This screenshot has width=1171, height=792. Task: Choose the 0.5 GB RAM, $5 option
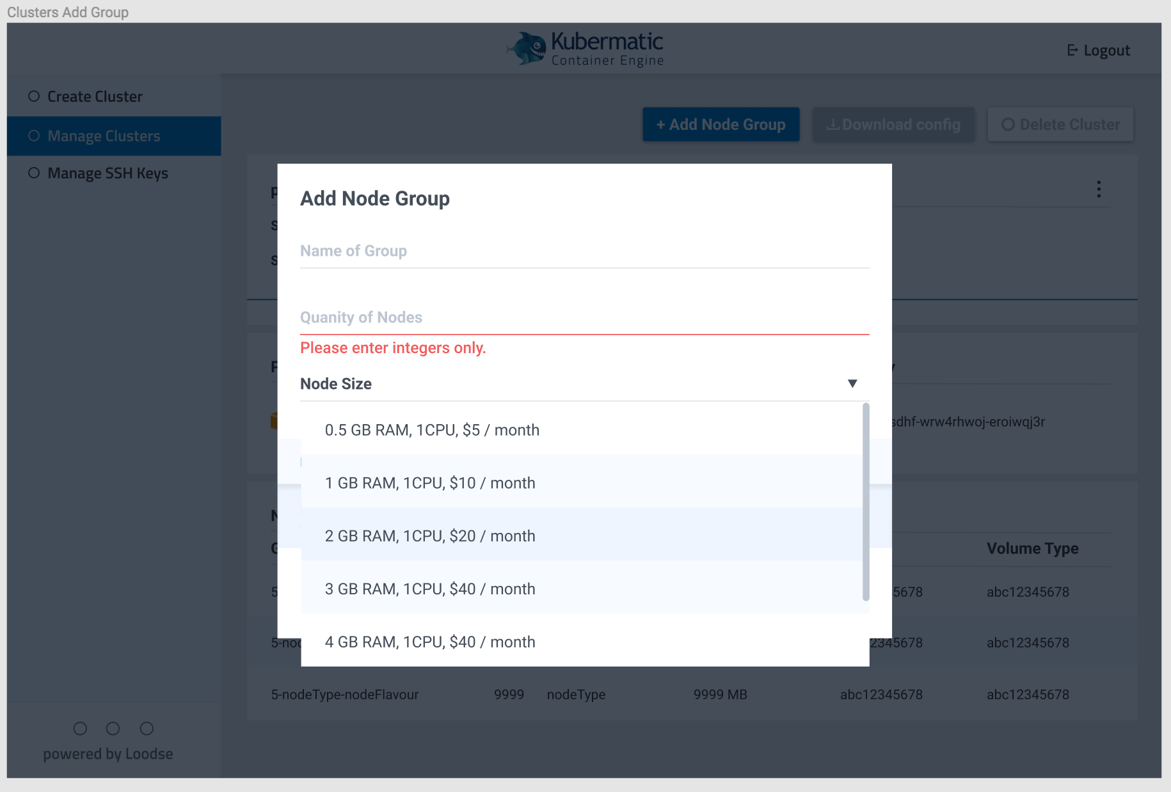432,430
